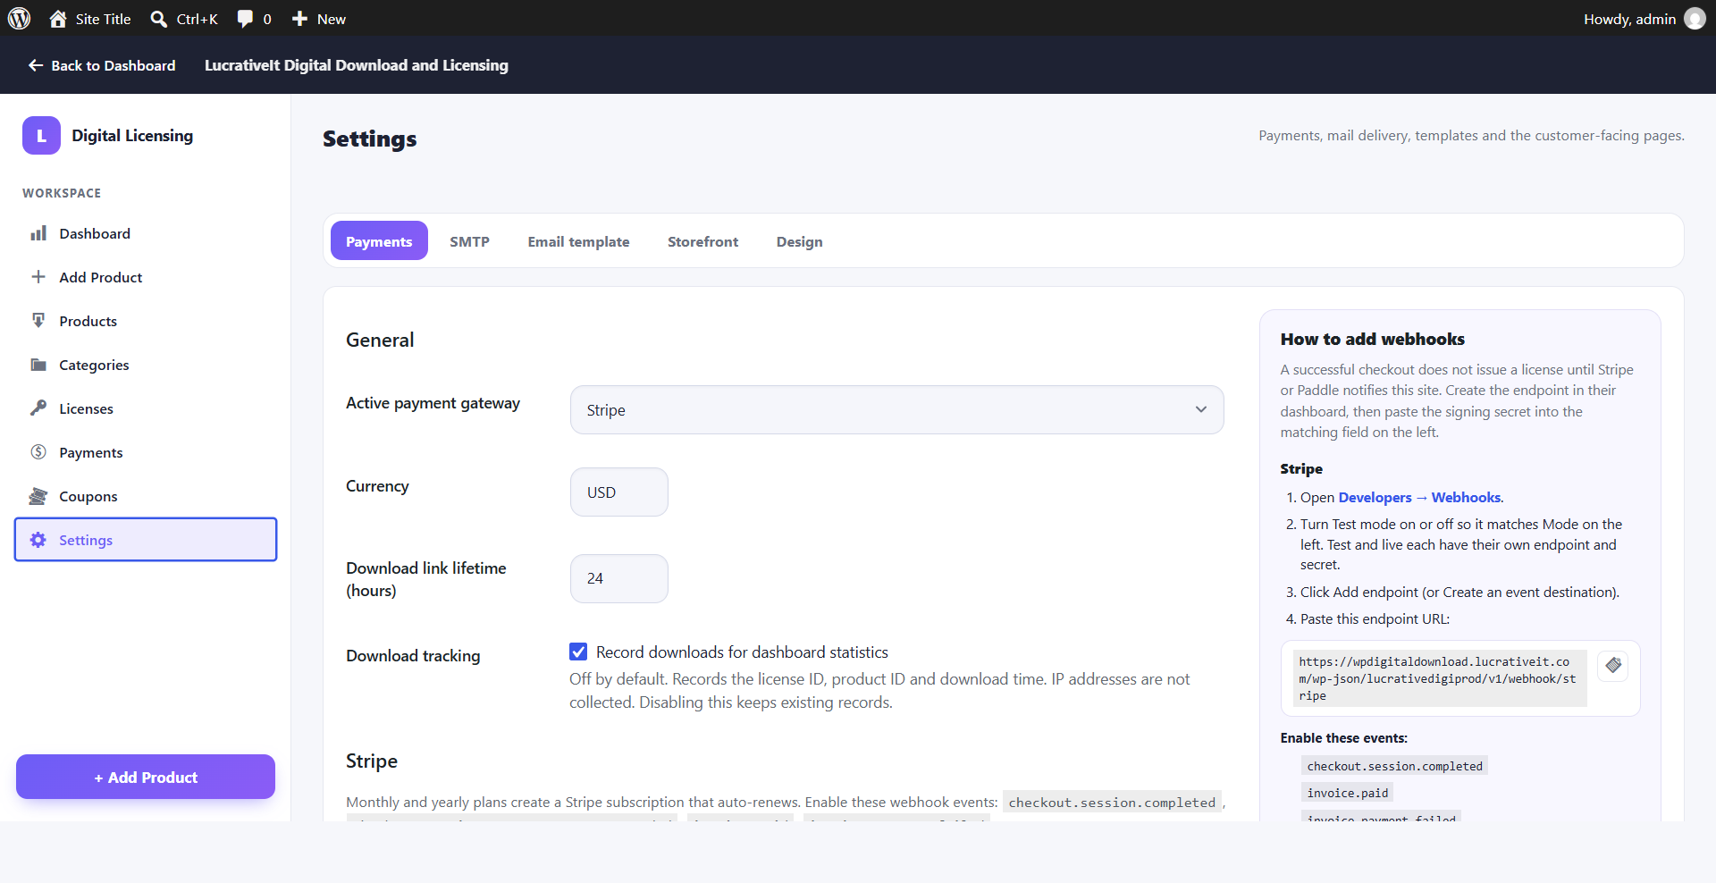This screenshot has width=1716, height=883.
Task: Copy the Stripe webhook endpoint URL
Action: coord(1613,665)
